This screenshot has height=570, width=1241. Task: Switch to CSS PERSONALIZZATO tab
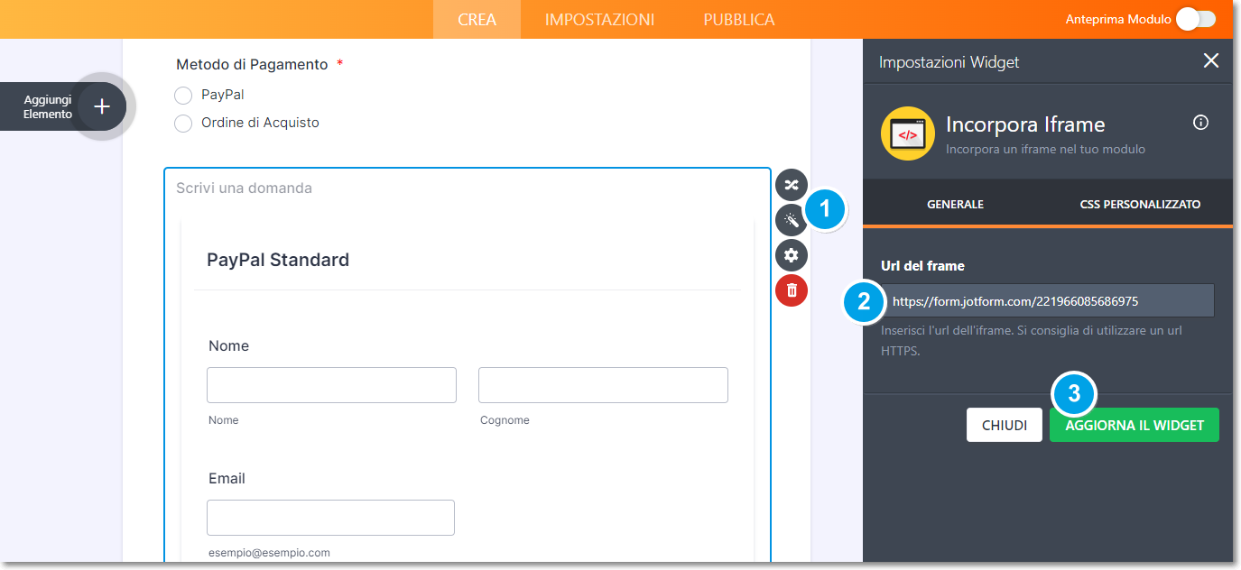1140,204
